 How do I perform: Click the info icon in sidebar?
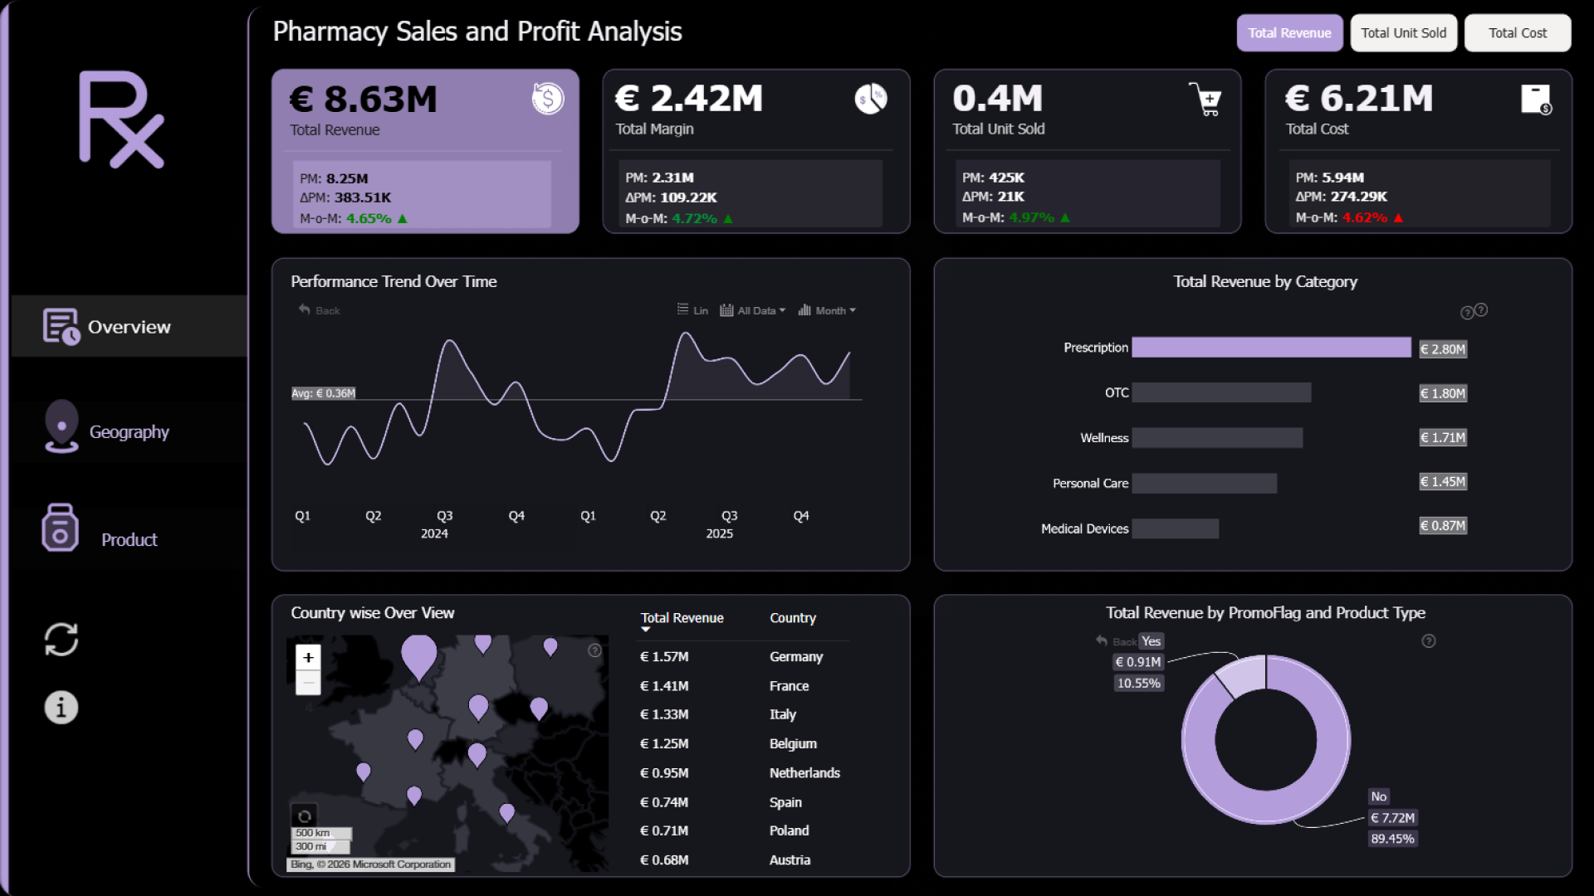pos(61,708)
